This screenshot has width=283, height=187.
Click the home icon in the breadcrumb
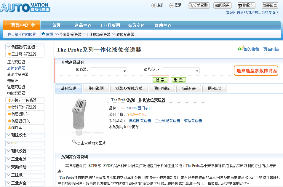[x=43, y=34]
